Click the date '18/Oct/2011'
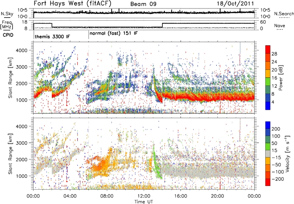The image size is (294, 204). point(235,4)
